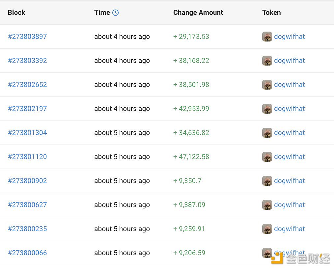The image size is (334, 268).
Task: Select change amount + 38,501.98
Action: coord(191,85)
